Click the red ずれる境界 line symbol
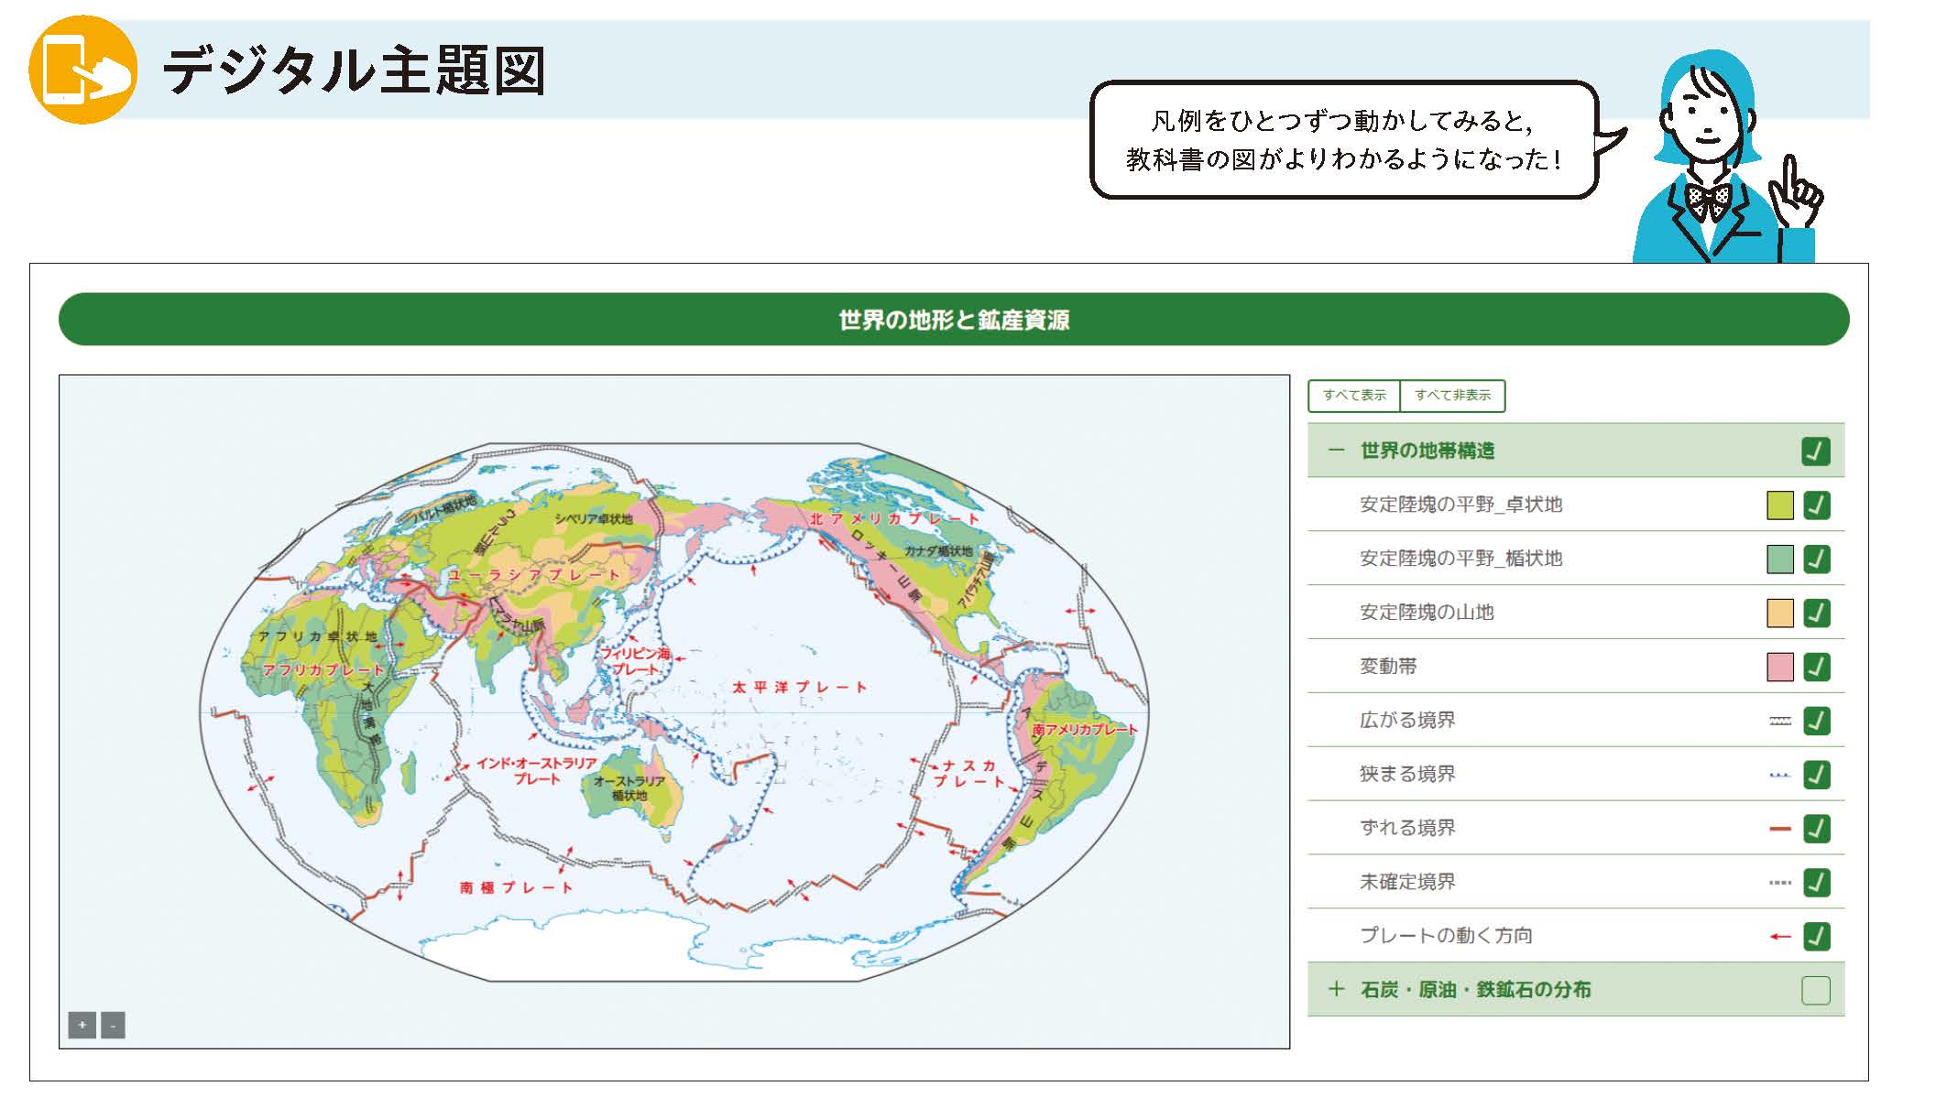Screen dimensions: 1936x1119 (x=1779, y=829)
